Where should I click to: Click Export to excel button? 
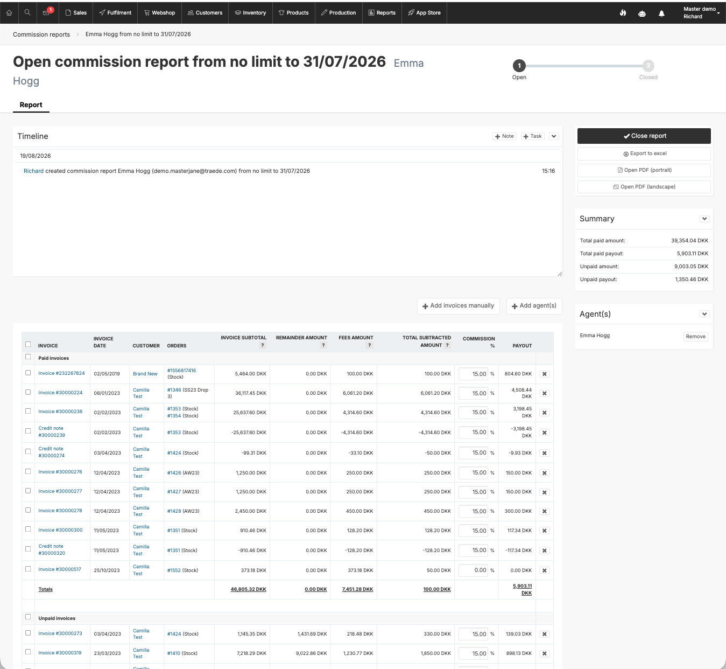644,154
